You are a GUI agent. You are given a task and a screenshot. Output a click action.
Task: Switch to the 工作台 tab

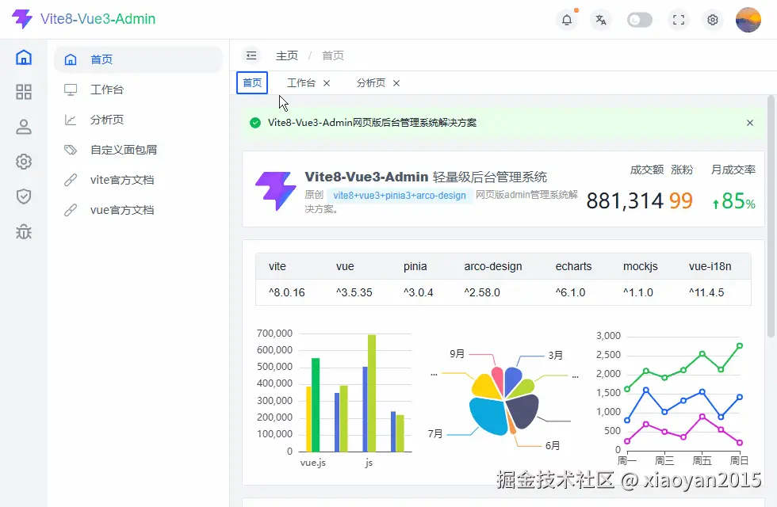(x=300, y=82)
